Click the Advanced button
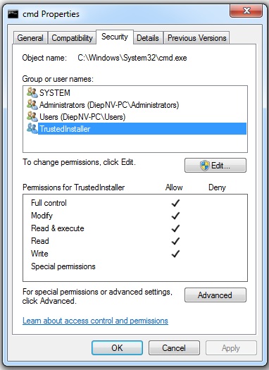 [x=215, y=295]
